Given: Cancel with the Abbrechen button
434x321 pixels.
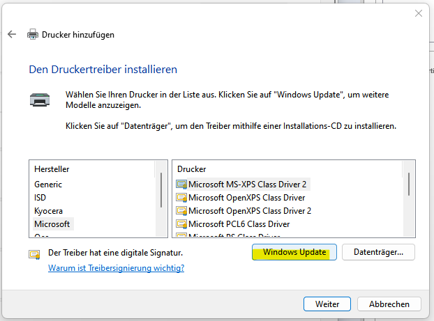Looking at the screenshot, I should (389, 304).
